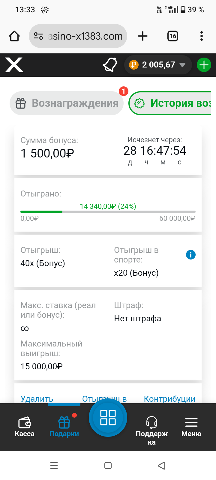This screenshot has width=216, height=480.
Task: Click the Удалить bonus link
Action: [x=37, y=399]
